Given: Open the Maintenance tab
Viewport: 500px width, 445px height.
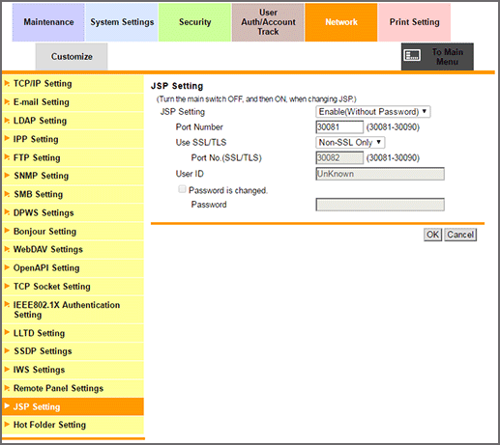Looking at the screenshot, I should click(x=48, y=22).
